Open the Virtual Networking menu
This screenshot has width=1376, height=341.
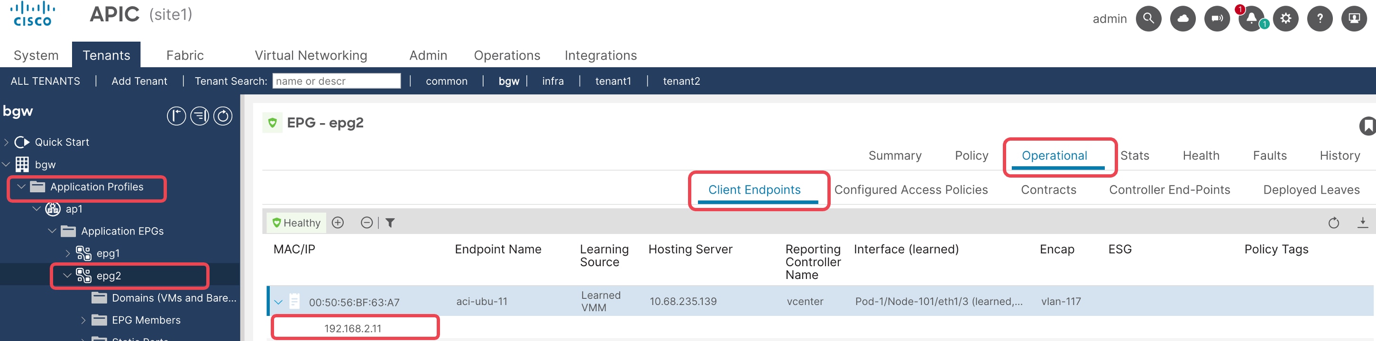tap(311, 55)
